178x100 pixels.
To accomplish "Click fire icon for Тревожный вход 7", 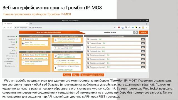I will tap(143, 63).
